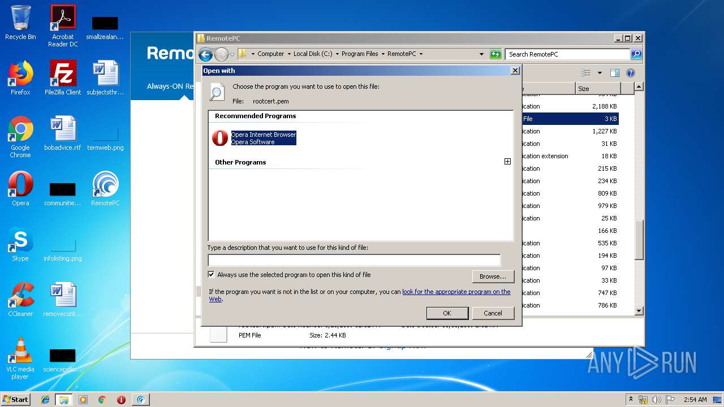
Task: Open Windows Media Player taskbar icon
Action: [x=83, y=400]
